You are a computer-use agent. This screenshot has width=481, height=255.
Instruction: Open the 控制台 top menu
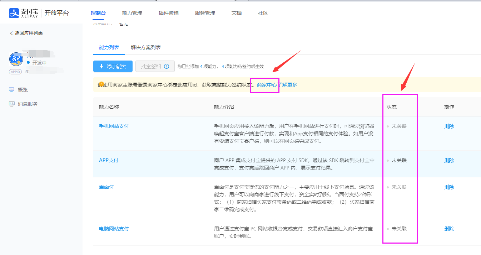coord(98,13)
